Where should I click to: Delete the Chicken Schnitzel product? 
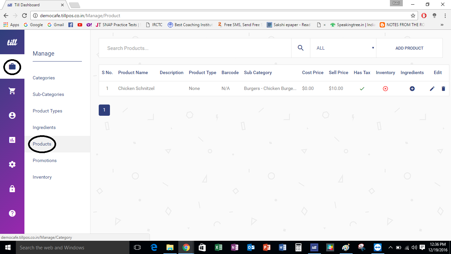coord(443,89)
